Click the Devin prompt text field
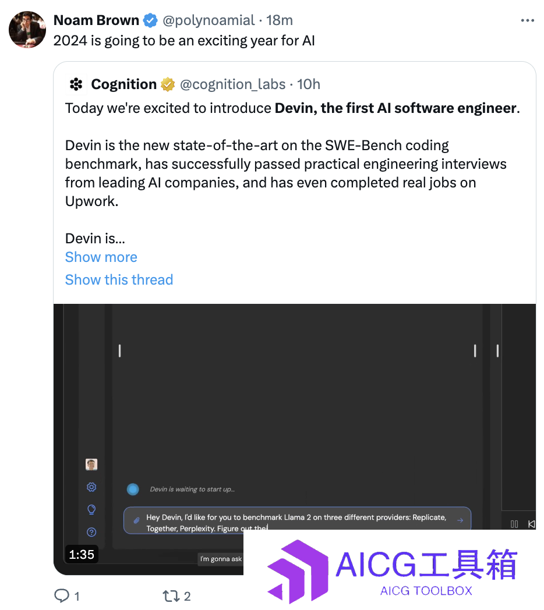 pyautogui.click(x=298, y=520)
